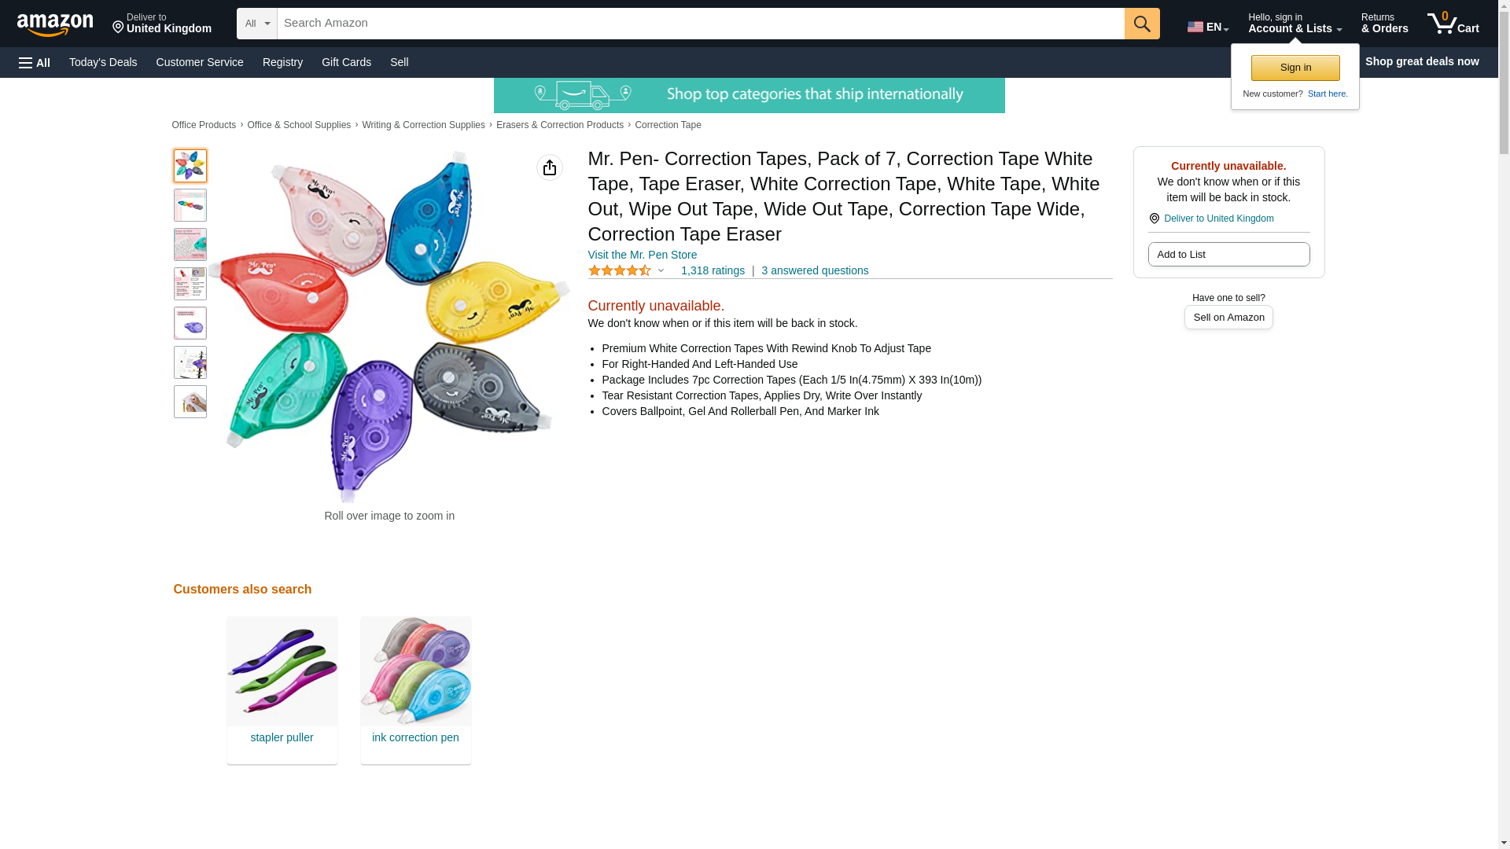This screenshot has height=849, width=1510.
Task: Open the deliver to United Kingdom location selector
Action: click(x=161, y=24)
